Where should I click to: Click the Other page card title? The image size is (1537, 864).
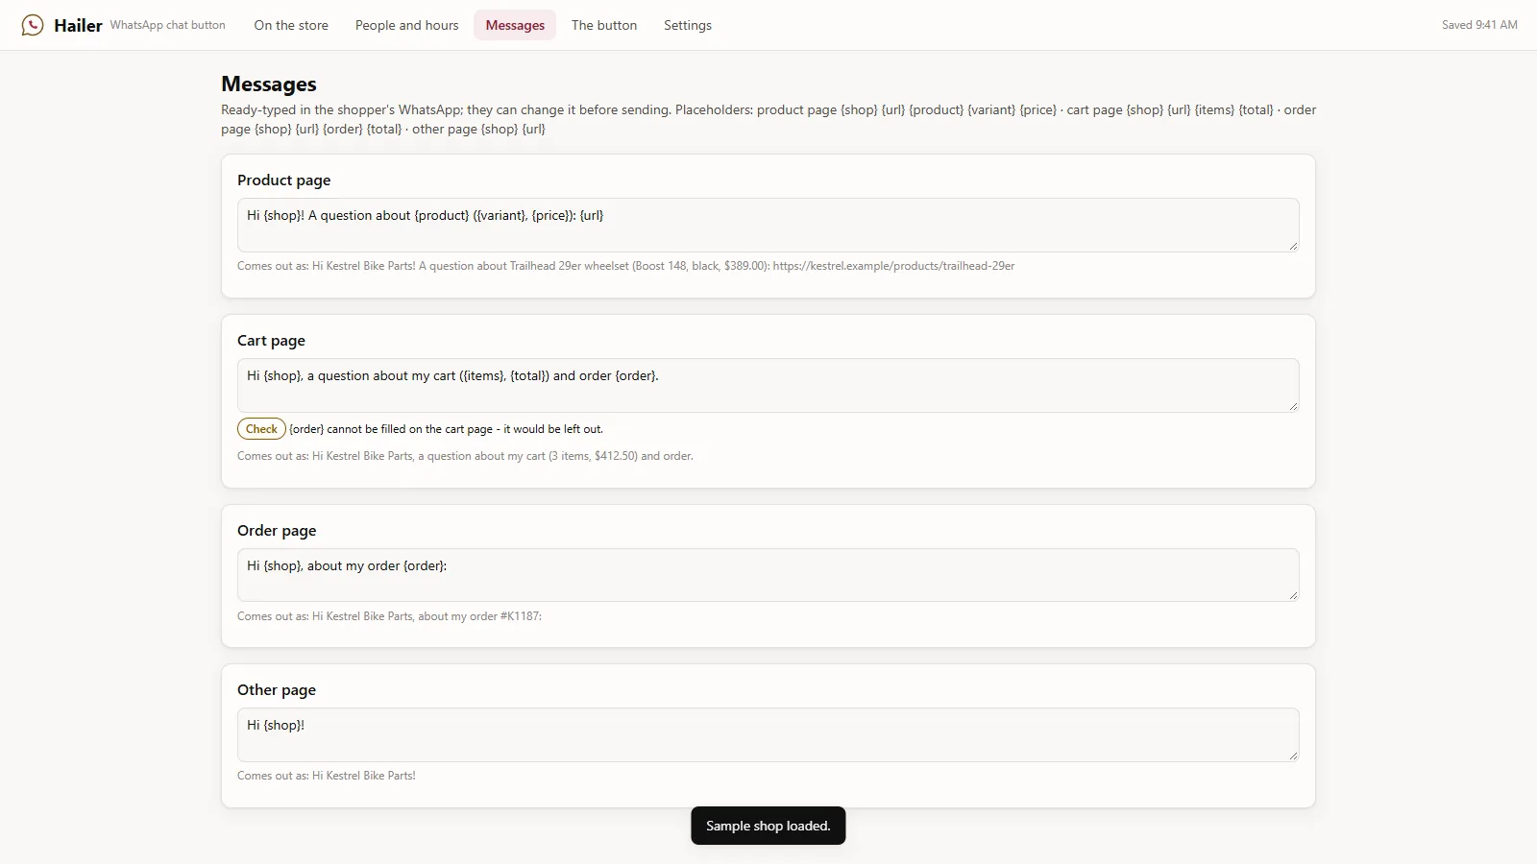[277, 690]
